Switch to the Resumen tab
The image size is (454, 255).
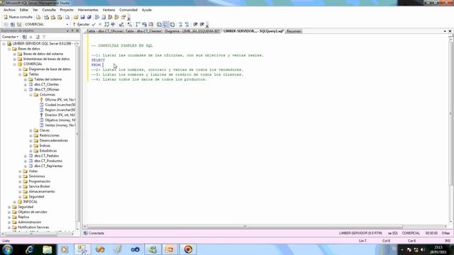pos(294,31)
